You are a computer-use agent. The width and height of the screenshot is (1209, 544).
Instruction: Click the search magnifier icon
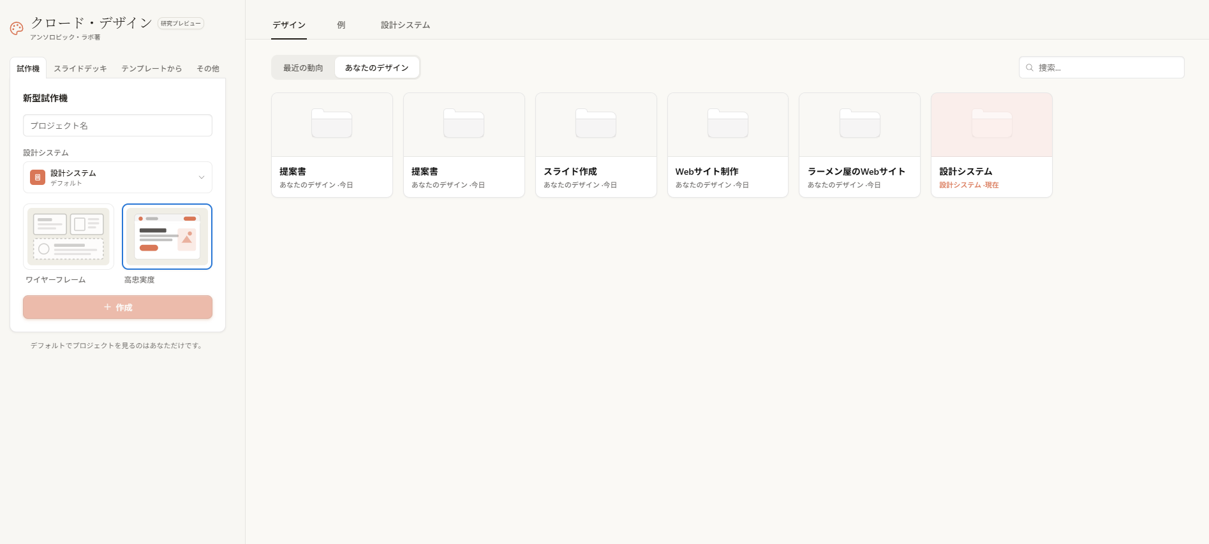[x=1029, y=68]
